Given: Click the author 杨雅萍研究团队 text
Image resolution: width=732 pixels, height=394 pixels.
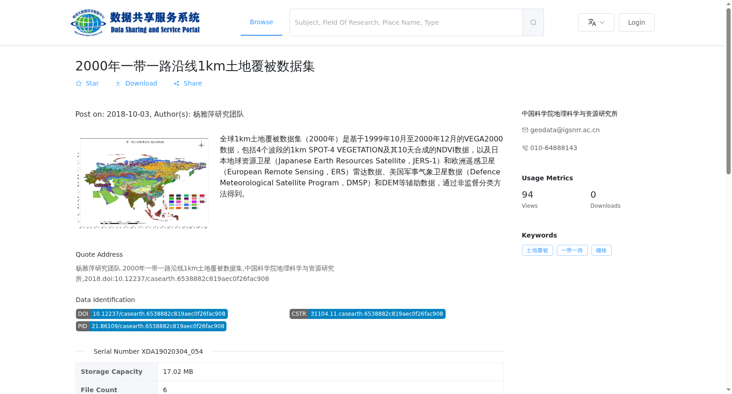Looking at the screenshot, I should point(218,114).
